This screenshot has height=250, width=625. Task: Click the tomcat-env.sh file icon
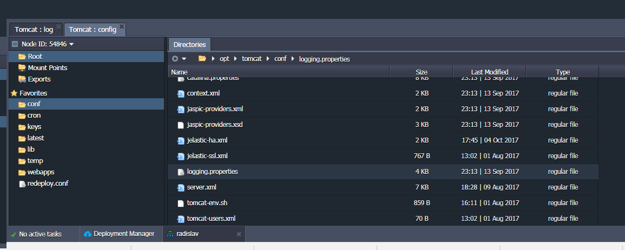(x=181, y=203)
